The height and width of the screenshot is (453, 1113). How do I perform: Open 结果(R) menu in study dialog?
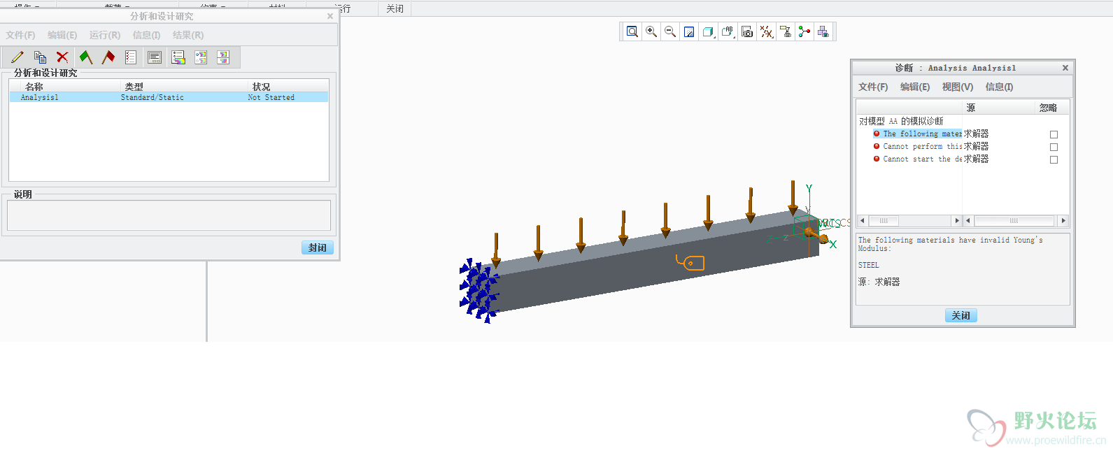pyautogui.click(x=188, y=35)
